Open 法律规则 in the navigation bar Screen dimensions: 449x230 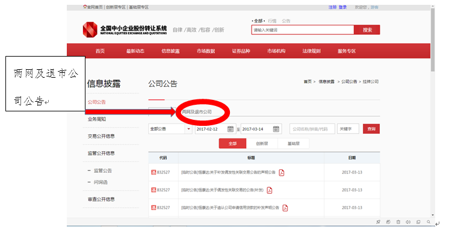point(311,51)
